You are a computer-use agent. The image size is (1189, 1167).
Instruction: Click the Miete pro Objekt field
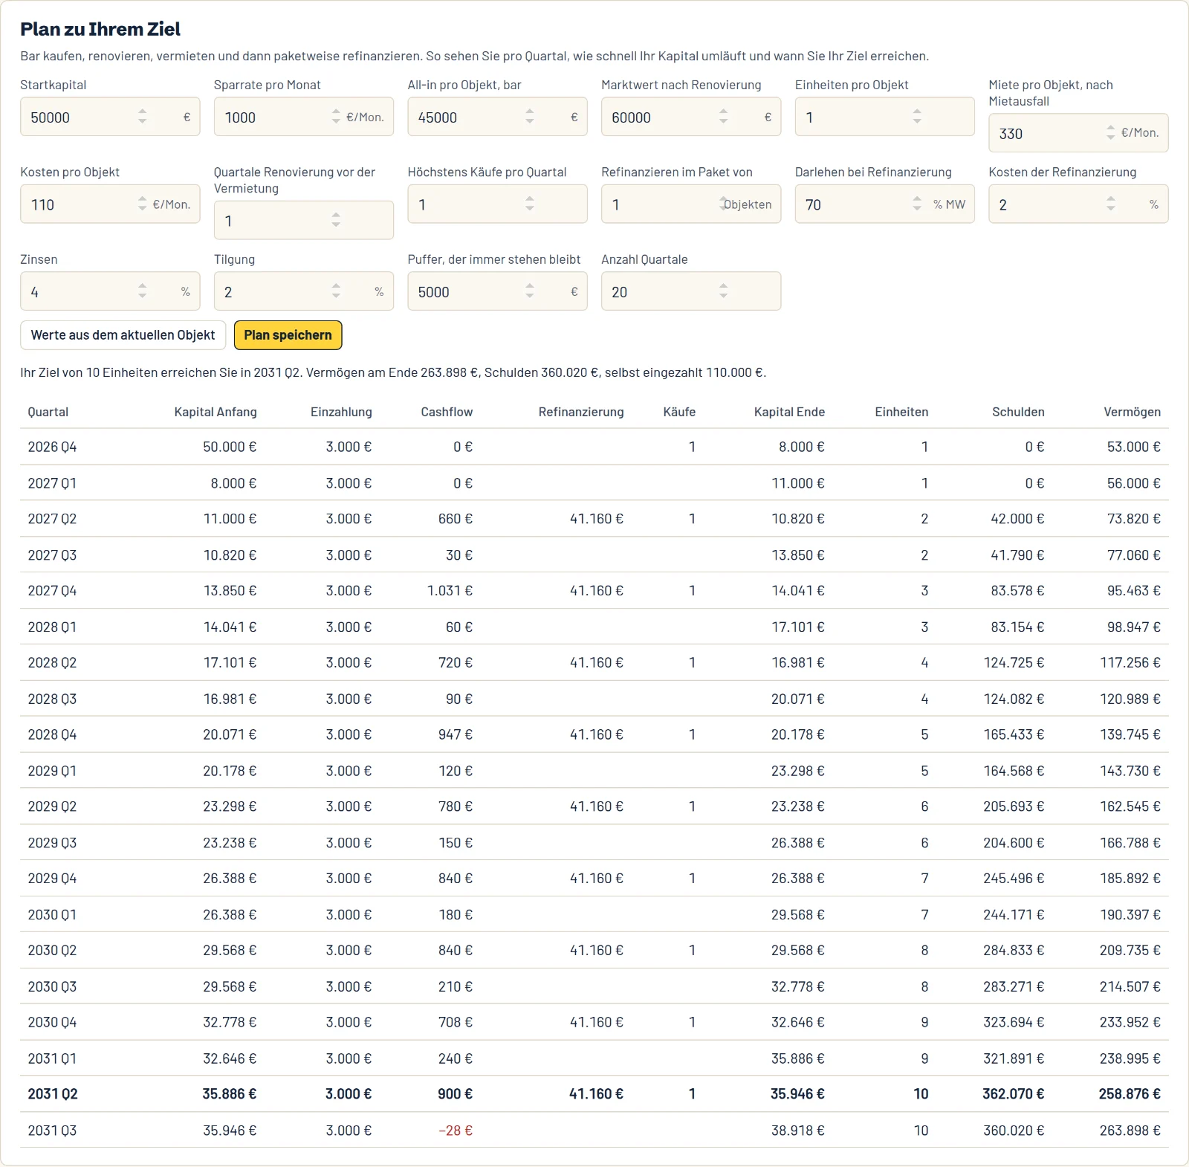1078,133
